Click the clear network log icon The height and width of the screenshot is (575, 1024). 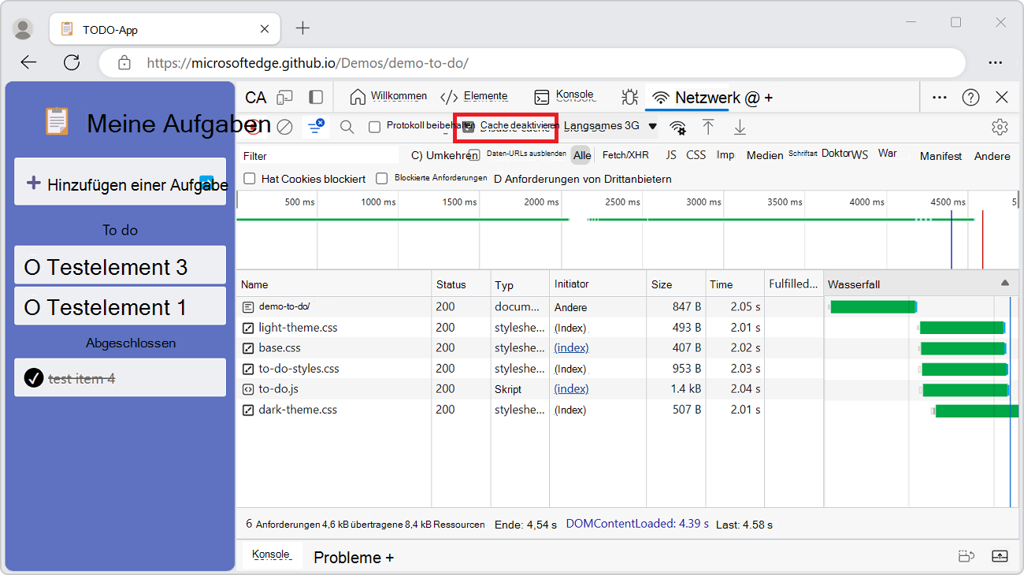[x=285, y=127]
